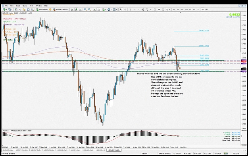
Task: Expand the dropdown arrow beside Profiles
Action: click(x=12, y=10)
